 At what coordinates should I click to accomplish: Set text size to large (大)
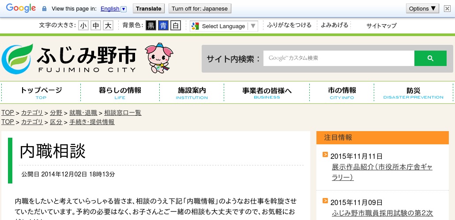108,26
